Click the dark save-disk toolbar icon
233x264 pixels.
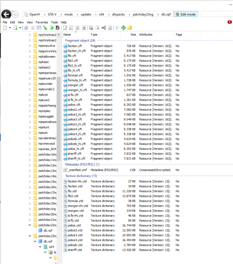[58, 28]
